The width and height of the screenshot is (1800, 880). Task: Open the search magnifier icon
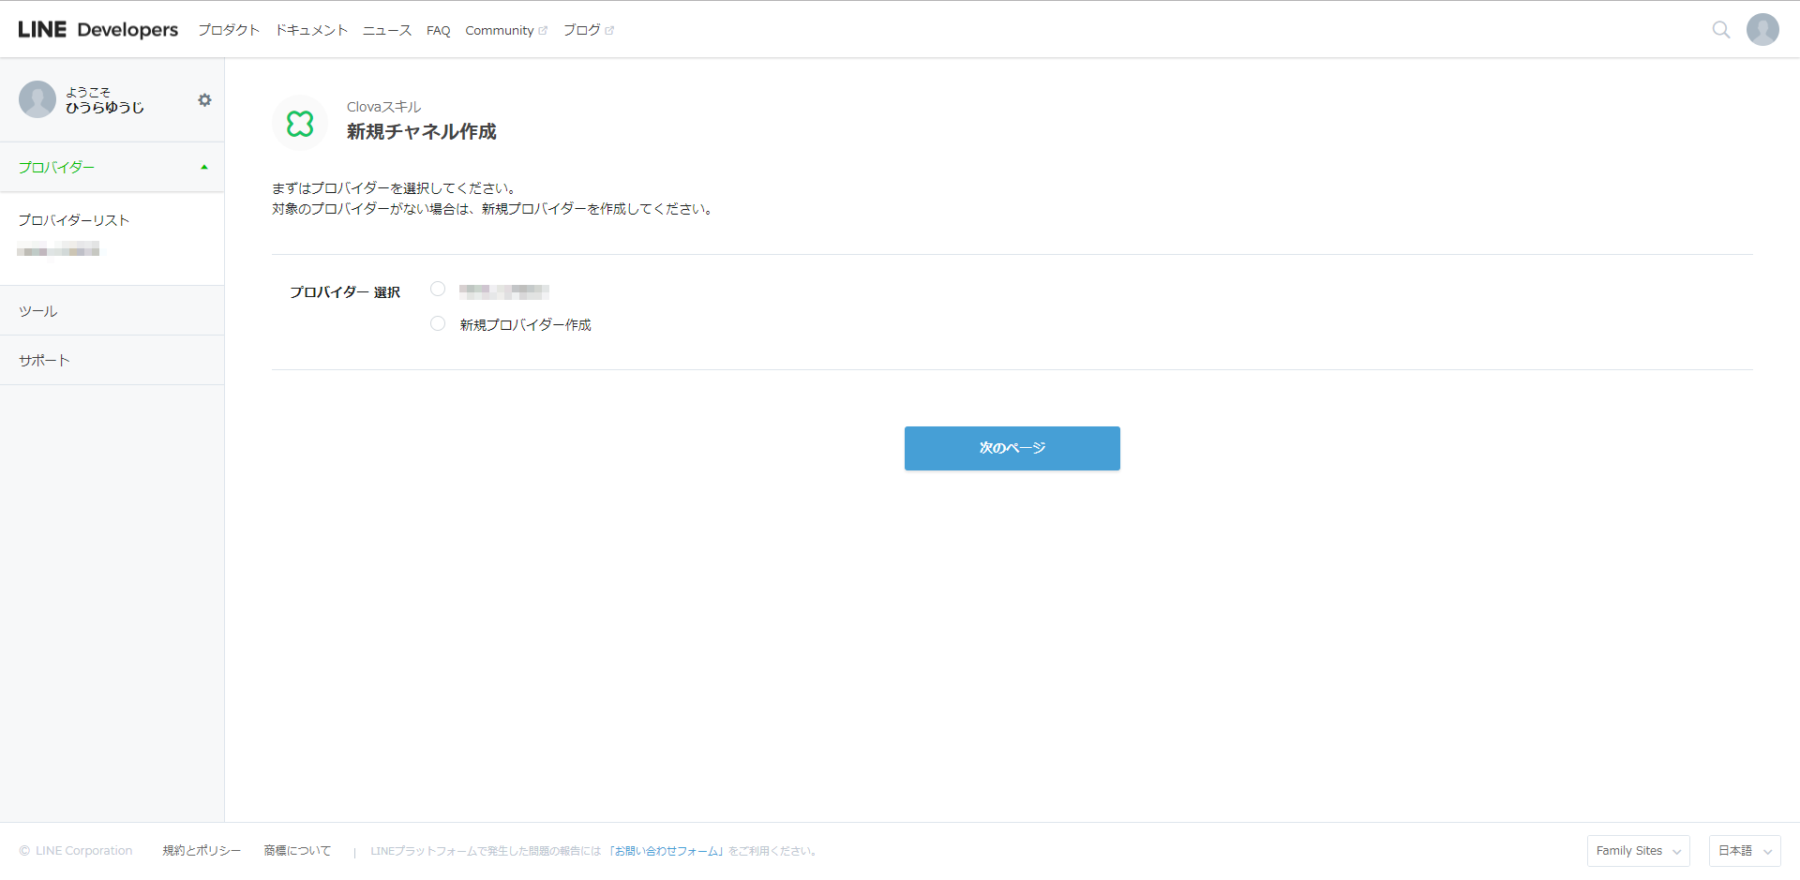coord(1721,30)
